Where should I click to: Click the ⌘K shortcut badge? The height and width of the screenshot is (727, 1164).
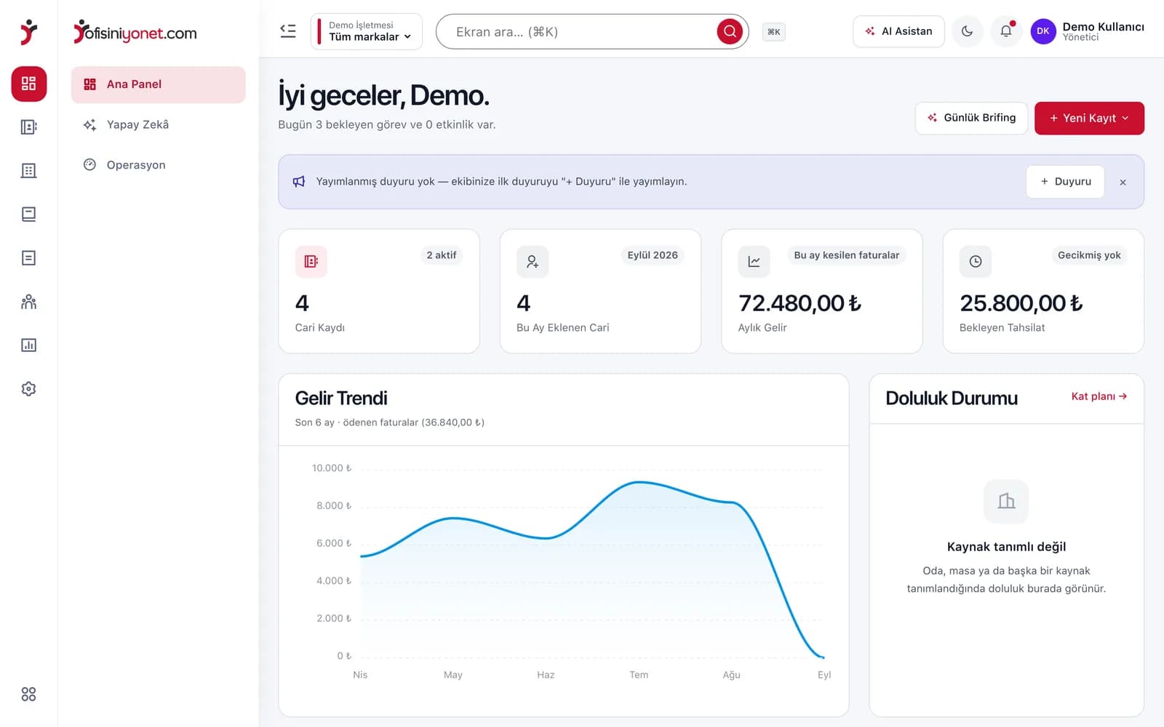[773, 32]
